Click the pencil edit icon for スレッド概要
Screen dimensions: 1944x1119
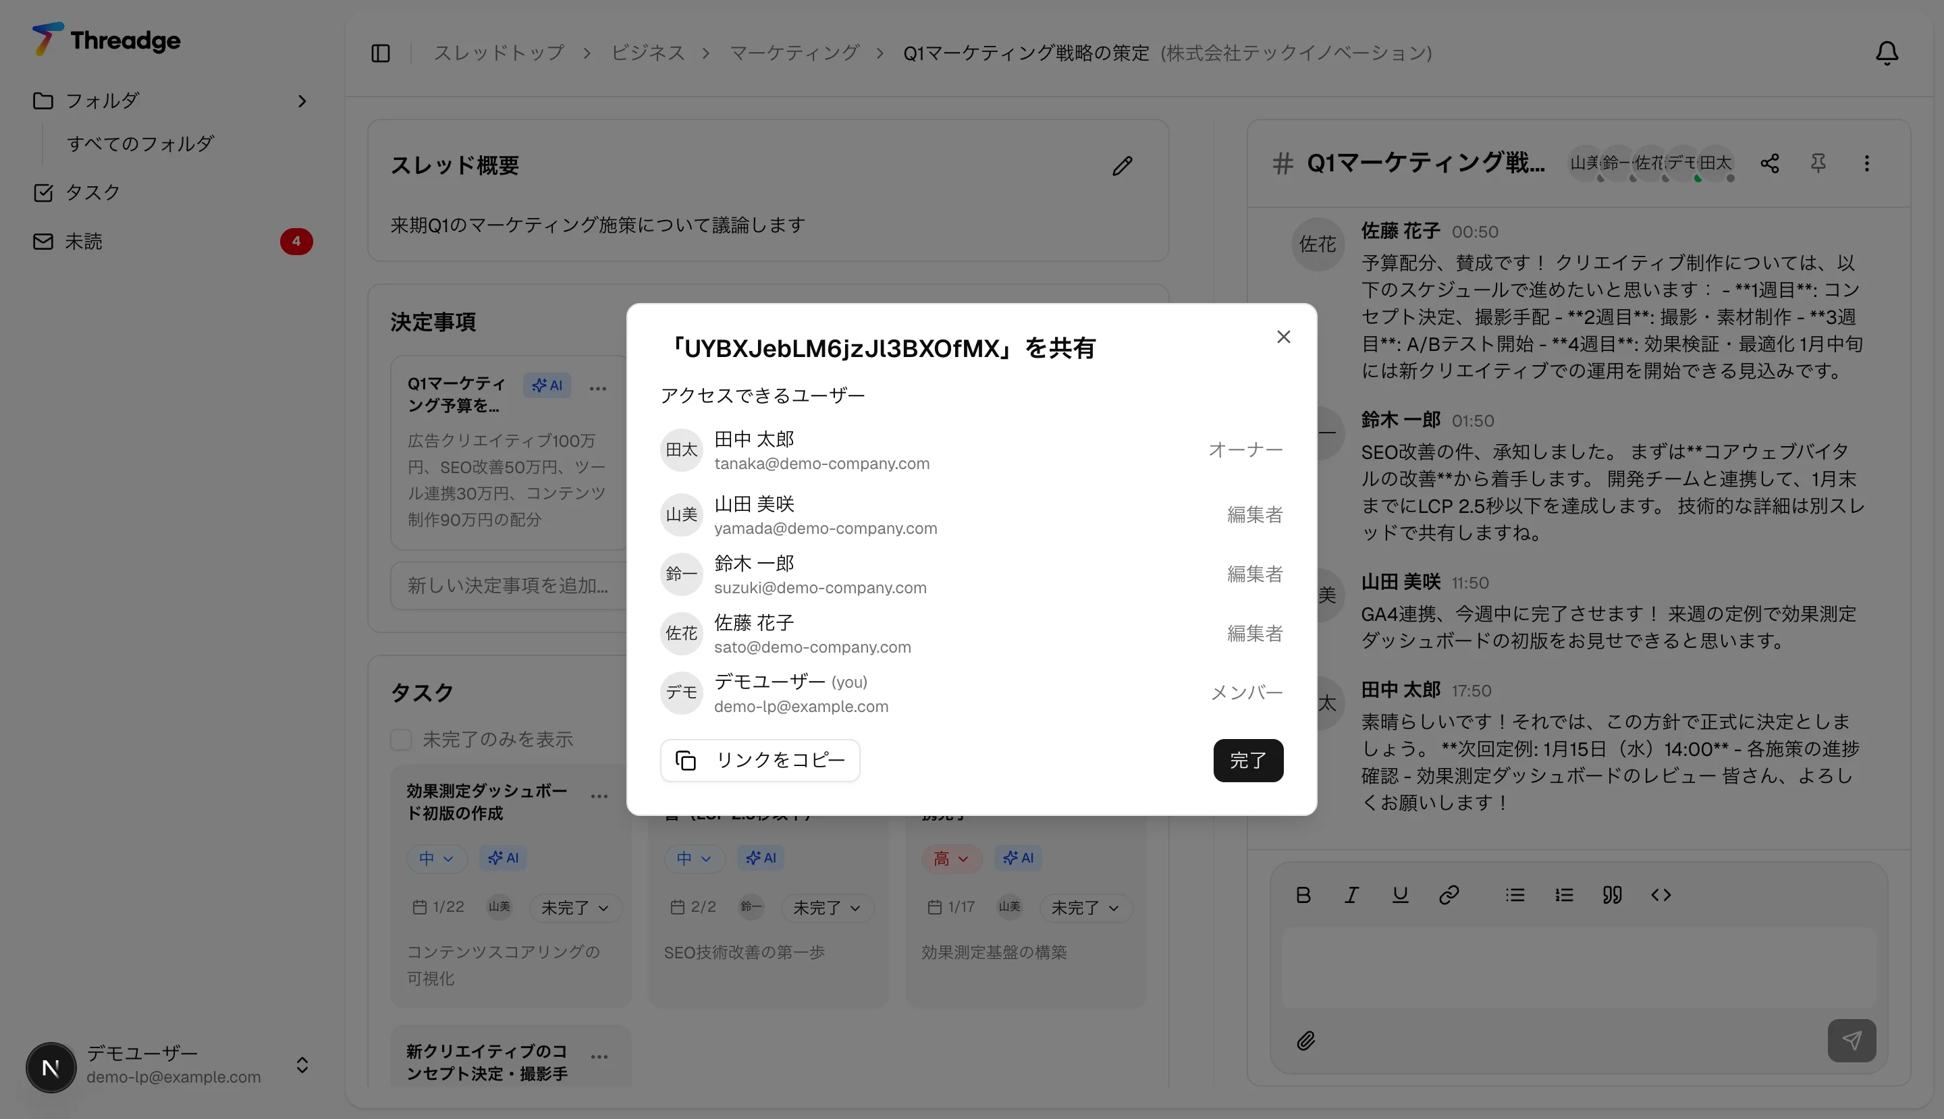tap(1123, 166)
